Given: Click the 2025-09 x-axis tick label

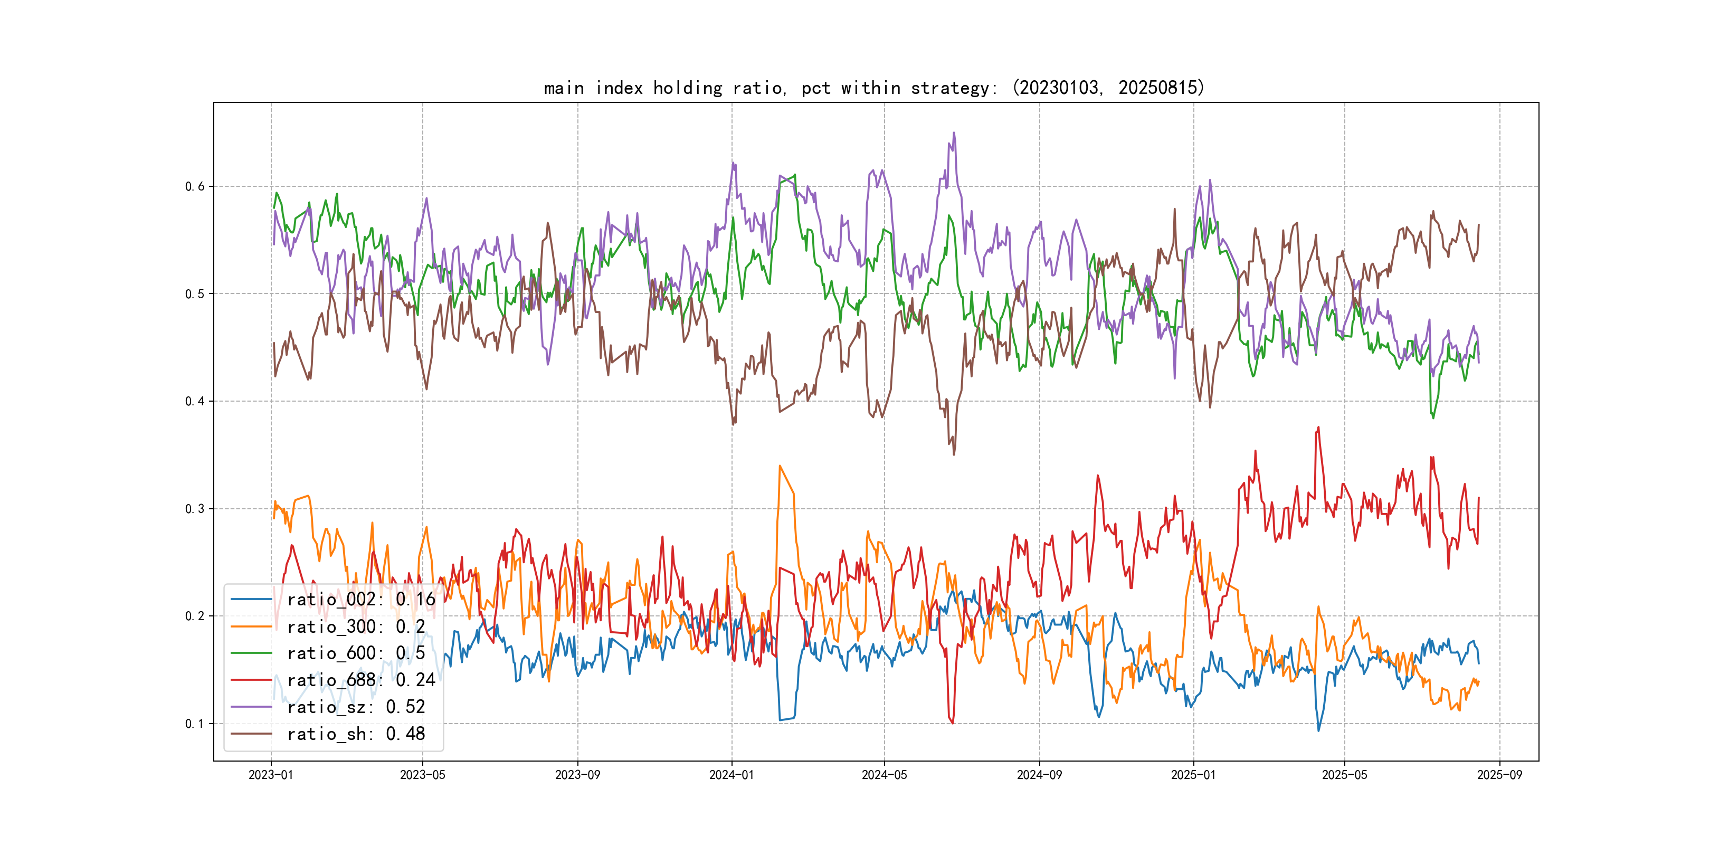Looking at the screenshot, I should (x=1499, y=775).
